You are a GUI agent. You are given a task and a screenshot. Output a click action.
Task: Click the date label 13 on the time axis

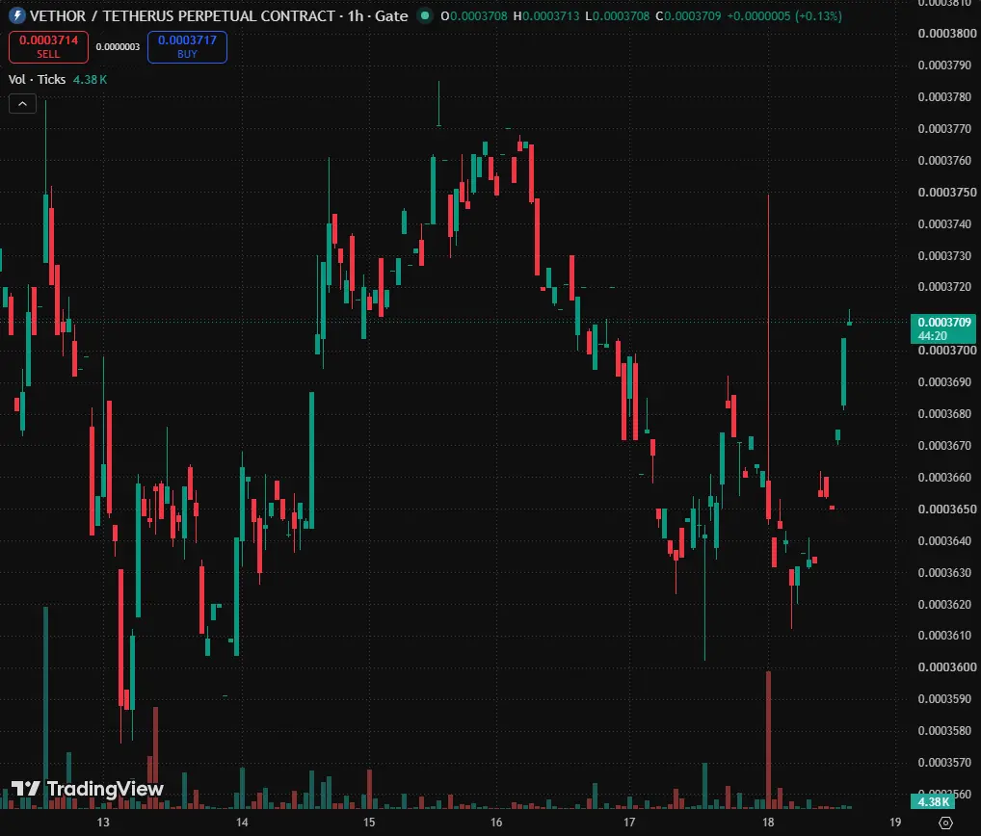tap(103, 823)
